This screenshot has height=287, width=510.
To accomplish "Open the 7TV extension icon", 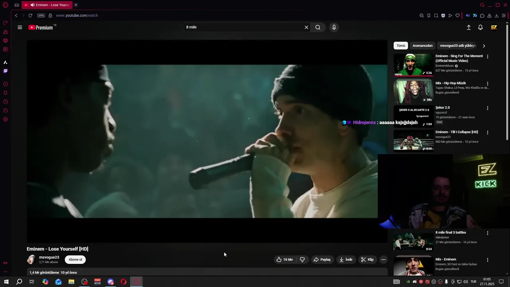I will (x=475, y=16).
